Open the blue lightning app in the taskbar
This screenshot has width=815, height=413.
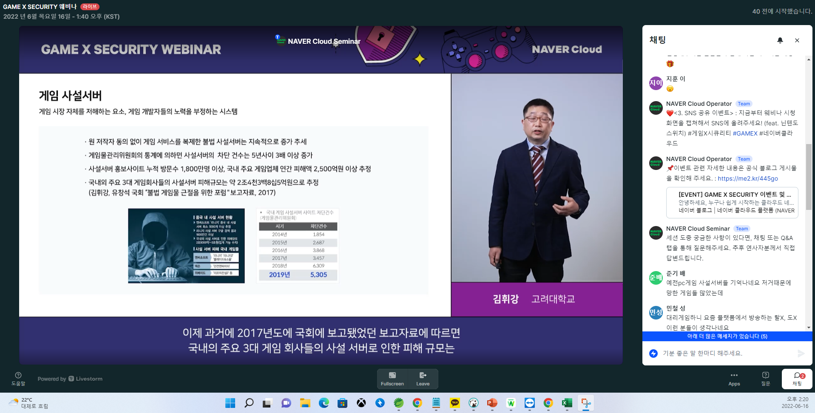[380, 403]
